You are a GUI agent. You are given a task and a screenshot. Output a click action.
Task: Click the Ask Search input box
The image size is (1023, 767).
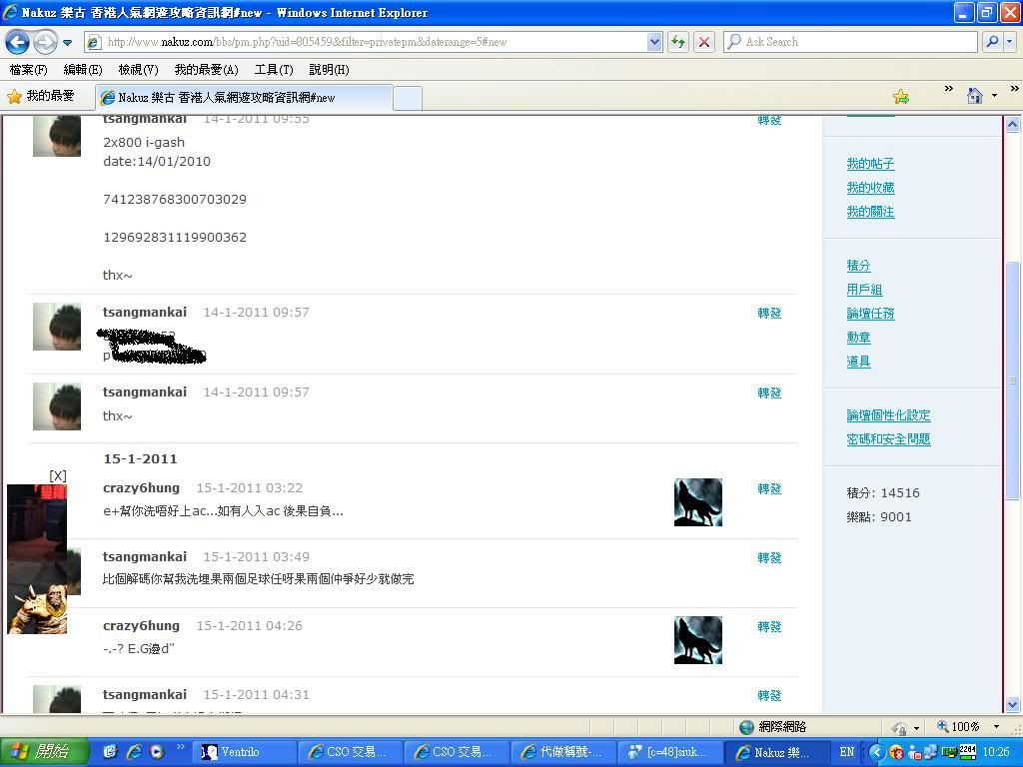850,42
